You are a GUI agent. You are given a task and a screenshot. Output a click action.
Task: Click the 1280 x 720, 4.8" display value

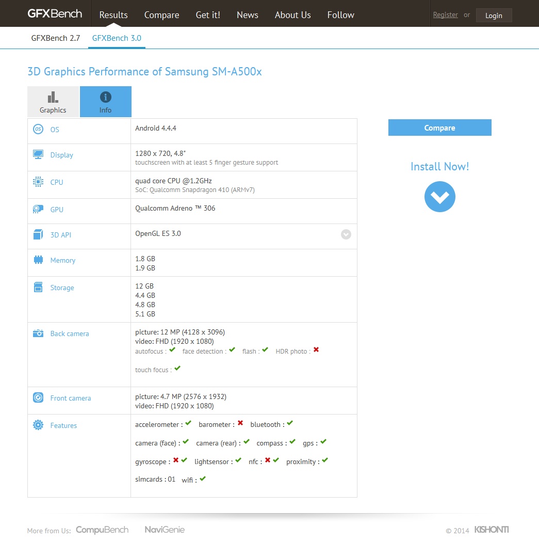click(x=160, y=153)
